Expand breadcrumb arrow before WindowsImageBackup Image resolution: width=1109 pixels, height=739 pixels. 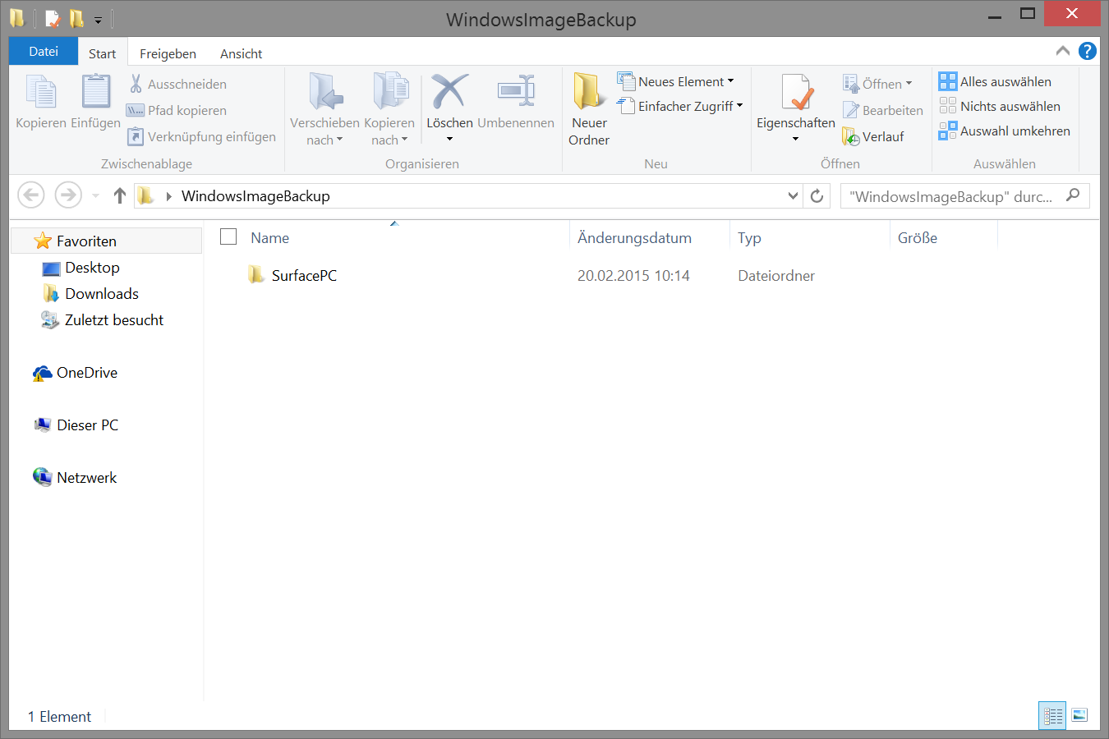coord(168,196)
